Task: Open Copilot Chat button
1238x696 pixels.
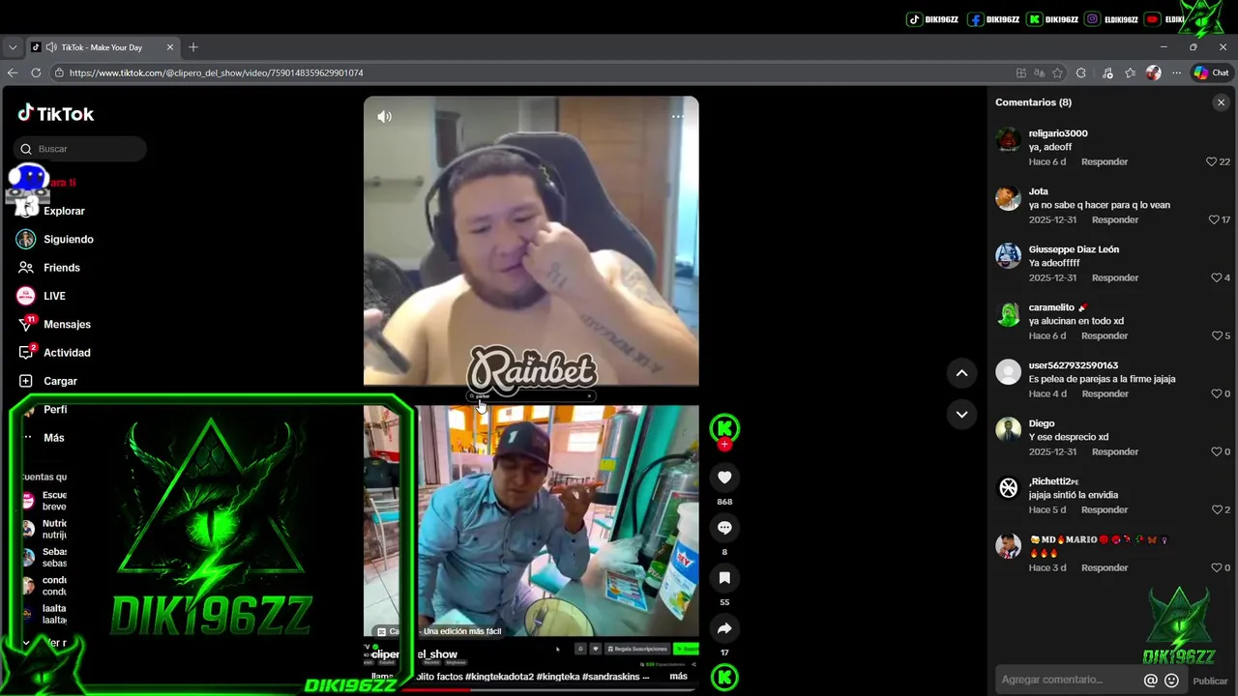Action: [x=1211, y=72]
